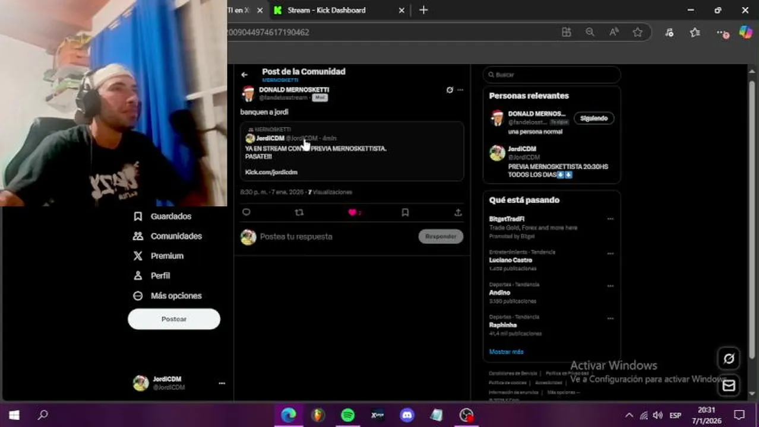Open options for BitgetTradFi promoted item
This screenshot has width=759, height=427.
coord(610,219)
